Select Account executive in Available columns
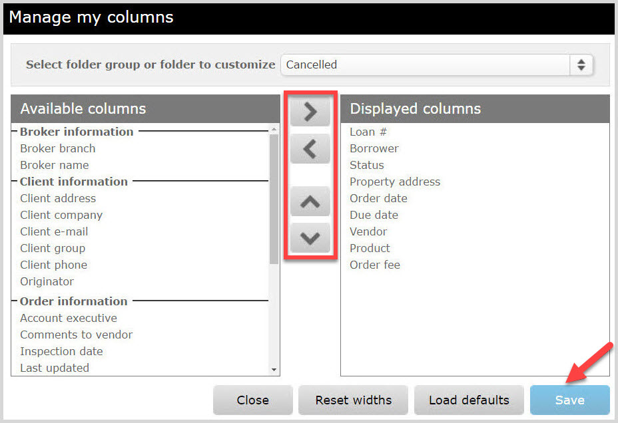 69,318
